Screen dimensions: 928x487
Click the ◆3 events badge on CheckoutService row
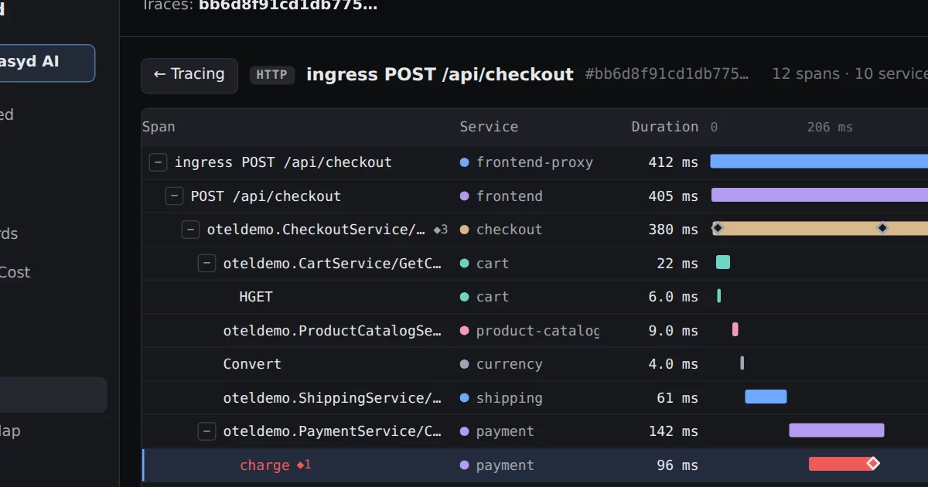440,230
